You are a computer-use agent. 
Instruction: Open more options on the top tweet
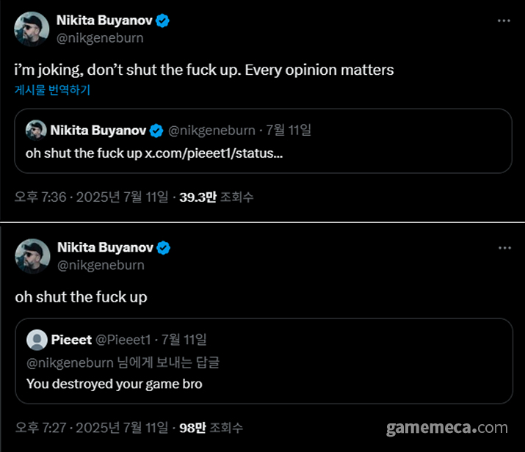tap(504, 21)
